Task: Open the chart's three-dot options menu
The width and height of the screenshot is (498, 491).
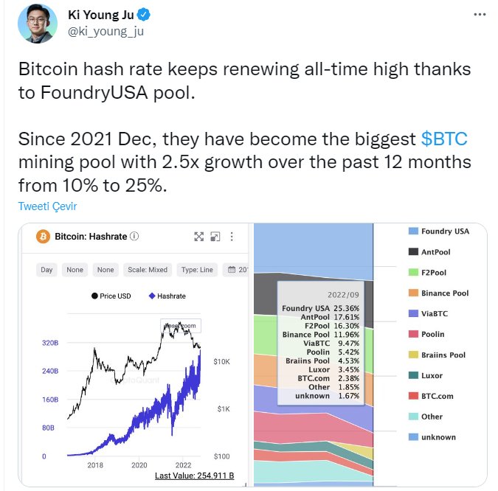Action: (x=232, y=237)
